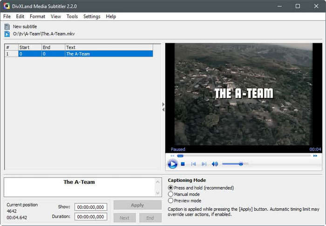The height and width of the screenshot is (226, 326).
Task: Click the timestamp 00:04.642
Action: (17, 218)
